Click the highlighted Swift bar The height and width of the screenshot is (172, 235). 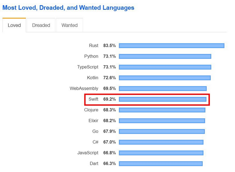[162, 99]
